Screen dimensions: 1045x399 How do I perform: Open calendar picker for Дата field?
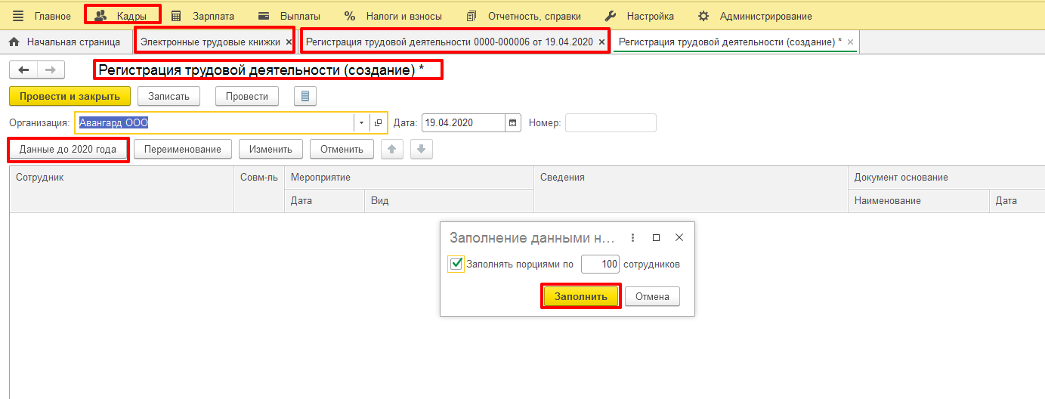coord(513,122)
